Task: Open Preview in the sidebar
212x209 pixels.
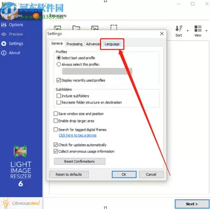Action: click(x=12, y=34)
